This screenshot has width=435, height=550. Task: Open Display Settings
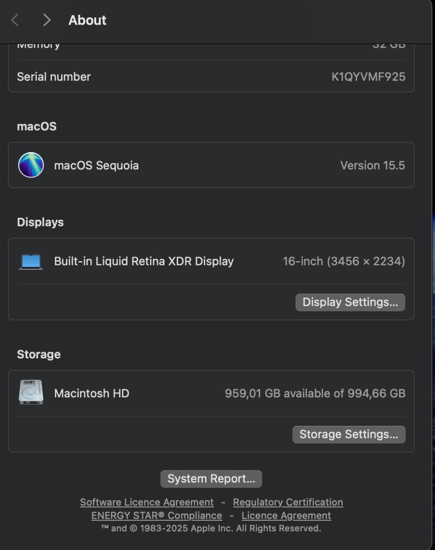coord(350,302)
